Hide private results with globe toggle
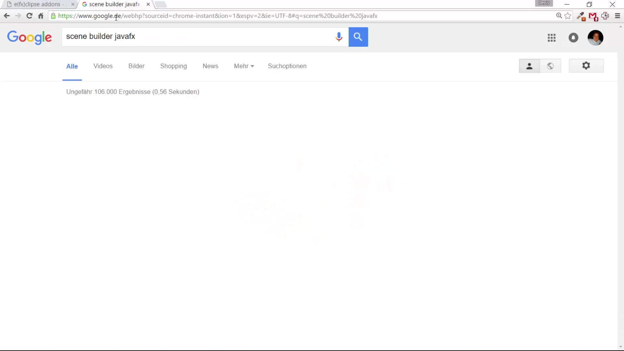Viewport: 624px width, 351px height. coord(550,66)
